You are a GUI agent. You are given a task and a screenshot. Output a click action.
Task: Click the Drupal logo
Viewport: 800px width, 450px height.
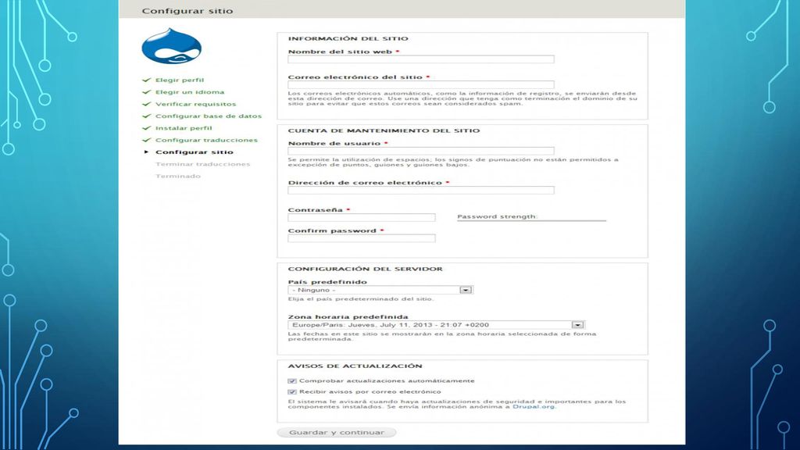pyautogui.click(x=171, y=46)
